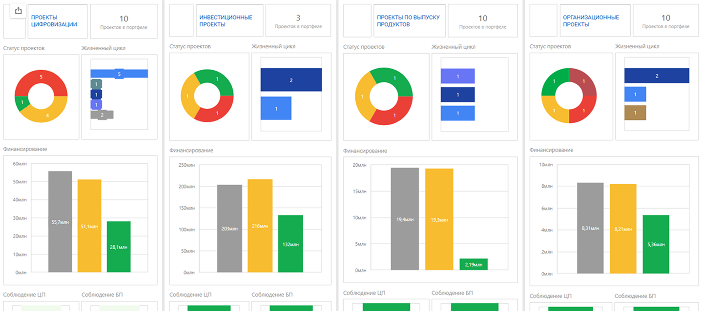Click the gray lifecycle bar labeled 2
This screenshot has height=311, width=703.
pos(102,115)
